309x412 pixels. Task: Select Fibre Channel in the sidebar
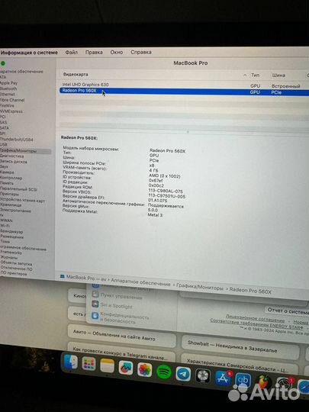(x=12, y=100)
